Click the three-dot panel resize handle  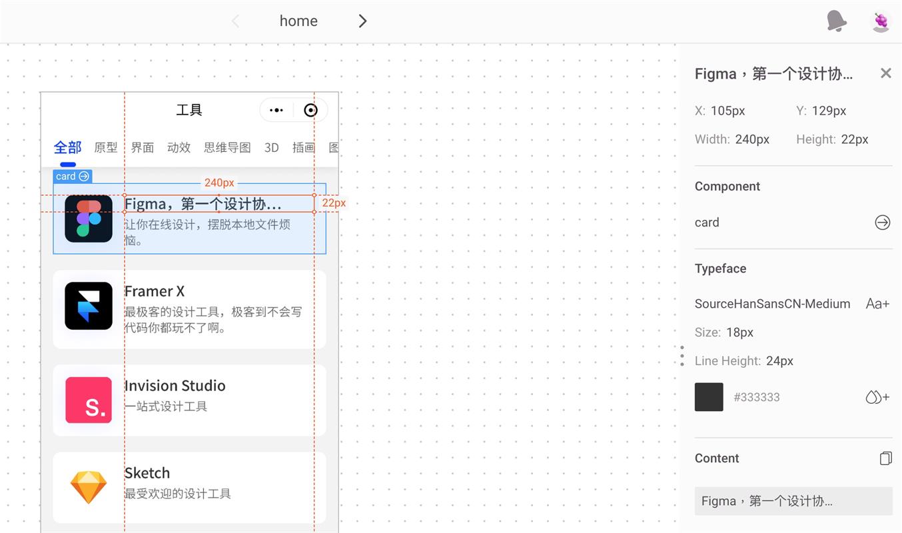pyautogui.click(x=682, y=356)
